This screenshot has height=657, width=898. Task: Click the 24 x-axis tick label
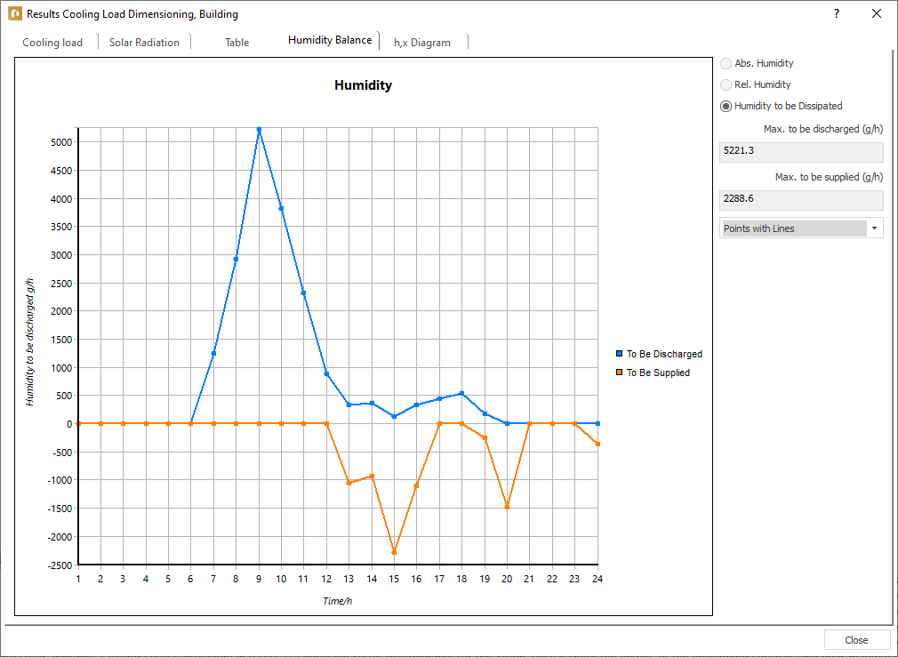pos(597,579)
